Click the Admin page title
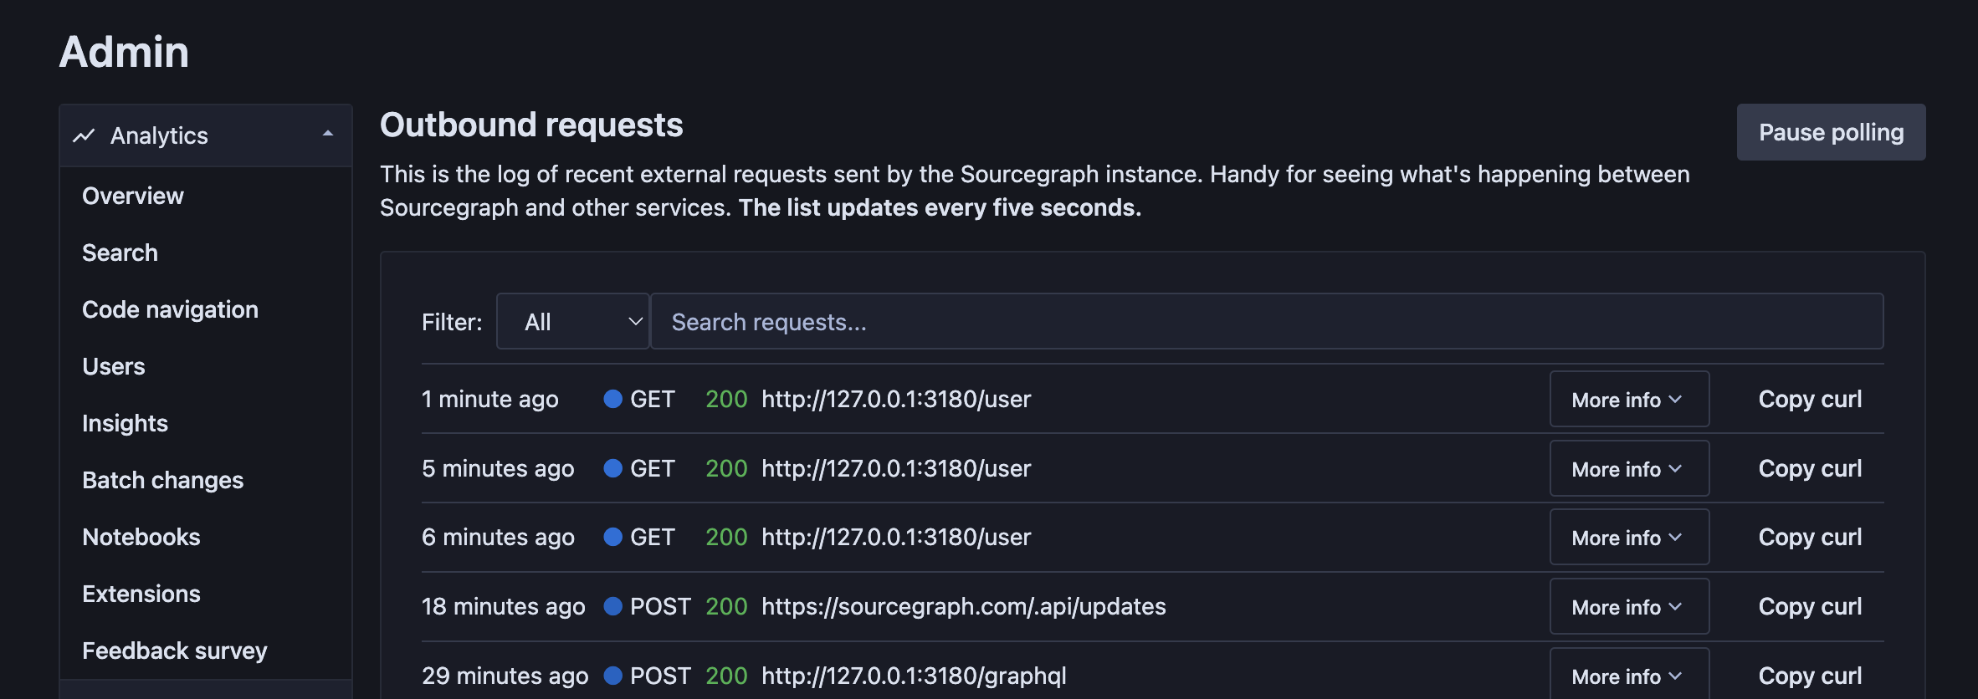The width and height of the screenshot is (1978, 699). (124, 52)
